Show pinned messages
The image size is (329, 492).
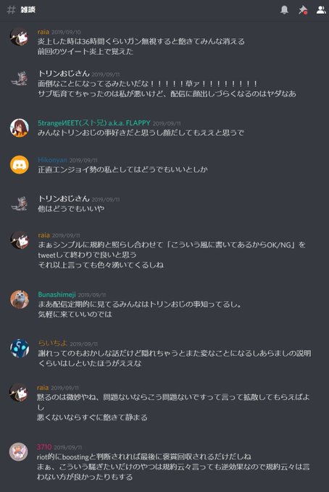(x=303, y=9)
